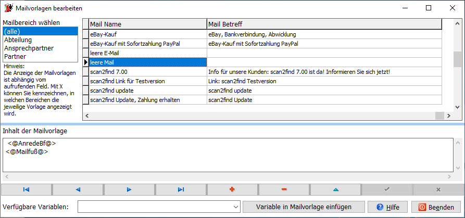
Task: Click into Inhalt der Mailvorlage text area
Action: point(228,155)
